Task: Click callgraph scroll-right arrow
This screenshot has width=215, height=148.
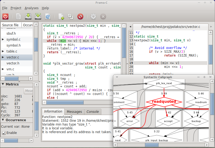Action: click(x=207, y=145)
